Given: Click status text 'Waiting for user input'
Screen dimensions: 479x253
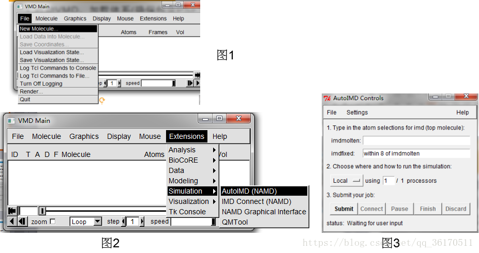Looking at the screenshot, I should click(x=375, y=223).
